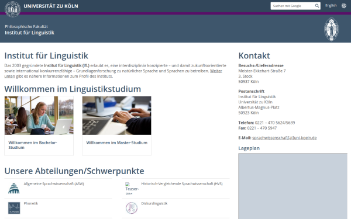The height and width of the screenshot is (219, 351).
Task: Click the Willkommen im Linguistikstudium heading
Action: (73, 89)
